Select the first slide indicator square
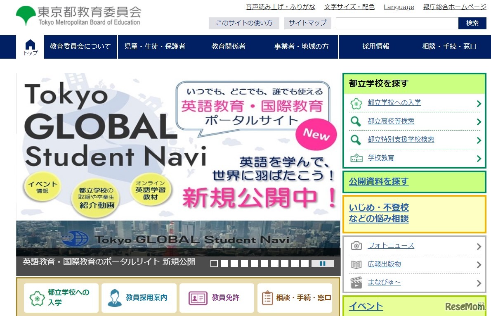 click(x=214, y=264)
